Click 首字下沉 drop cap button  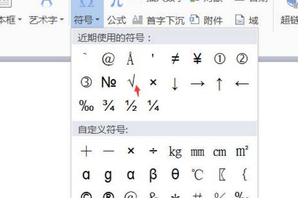point(158,20)
